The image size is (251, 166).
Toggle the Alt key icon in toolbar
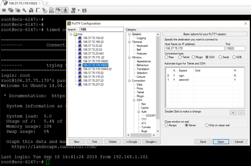58,10
